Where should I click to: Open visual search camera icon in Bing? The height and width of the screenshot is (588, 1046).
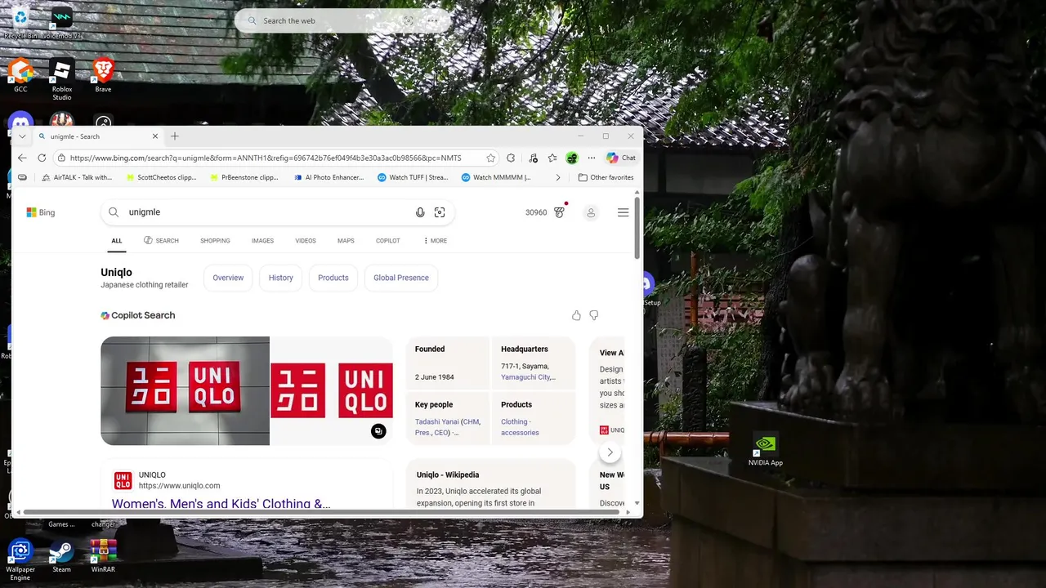(440, 212)
